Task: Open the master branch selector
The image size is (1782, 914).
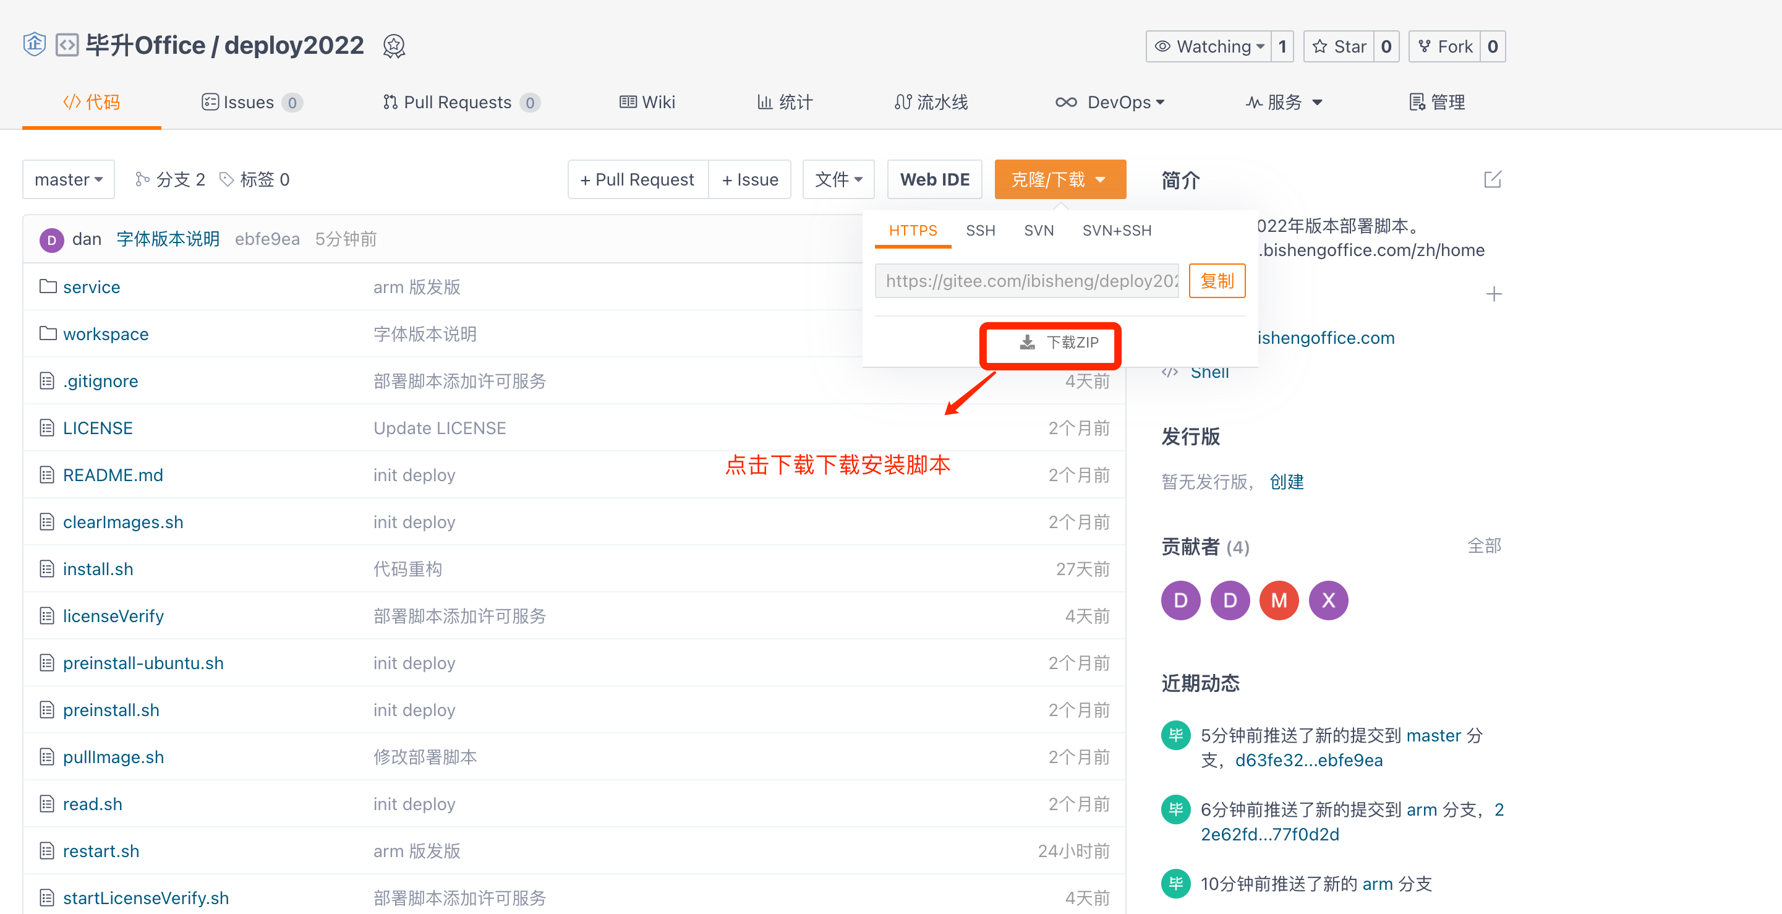Action: tap(69, 180)
